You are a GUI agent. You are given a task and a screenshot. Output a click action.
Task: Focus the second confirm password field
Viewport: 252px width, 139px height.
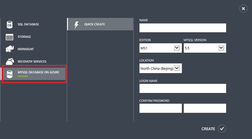click(205, 108)
